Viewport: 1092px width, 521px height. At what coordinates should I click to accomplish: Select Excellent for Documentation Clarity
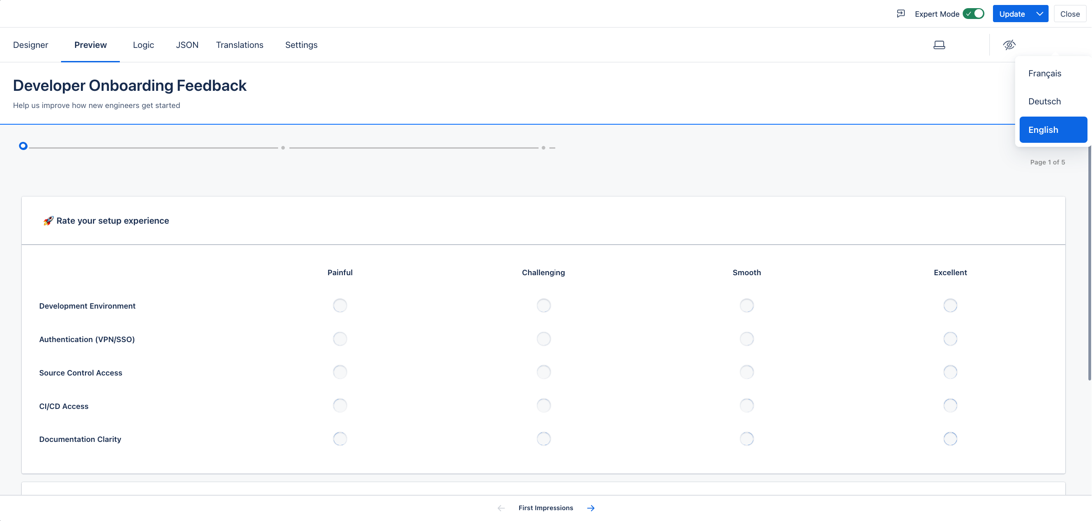950,439
